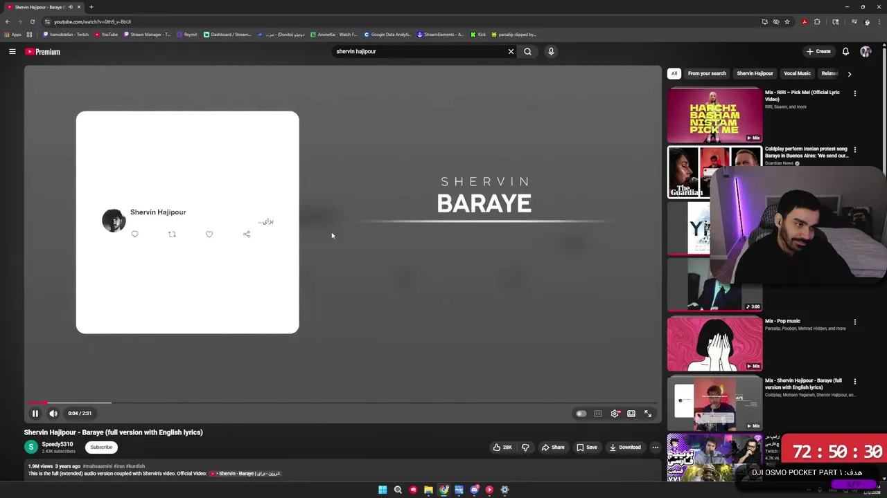Show more filter chips with the right arrow
Screen dimensions: 887x498
tap(850, 73)
